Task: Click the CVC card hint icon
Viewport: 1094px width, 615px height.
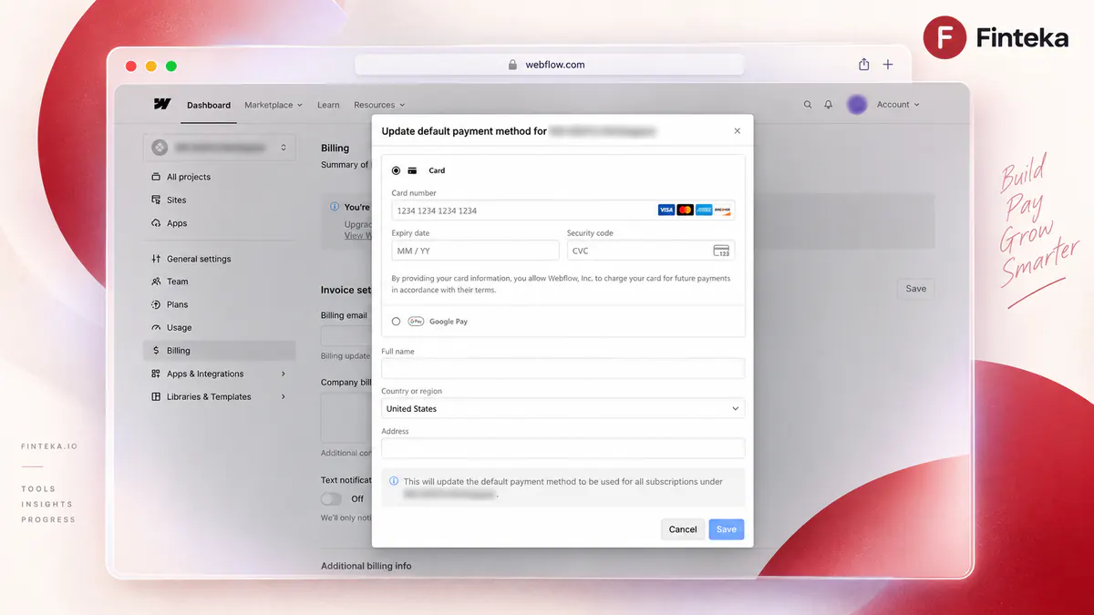Action: click(x=721, y=251)
